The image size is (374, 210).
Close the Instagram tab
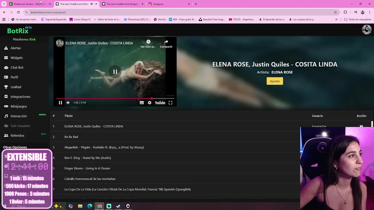[x=189, y=4]
